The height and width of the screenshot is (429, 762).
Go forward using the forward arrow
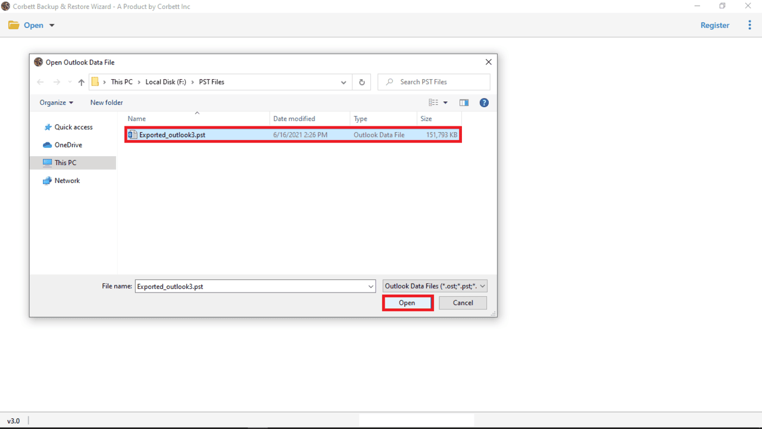tap(57, 82)
